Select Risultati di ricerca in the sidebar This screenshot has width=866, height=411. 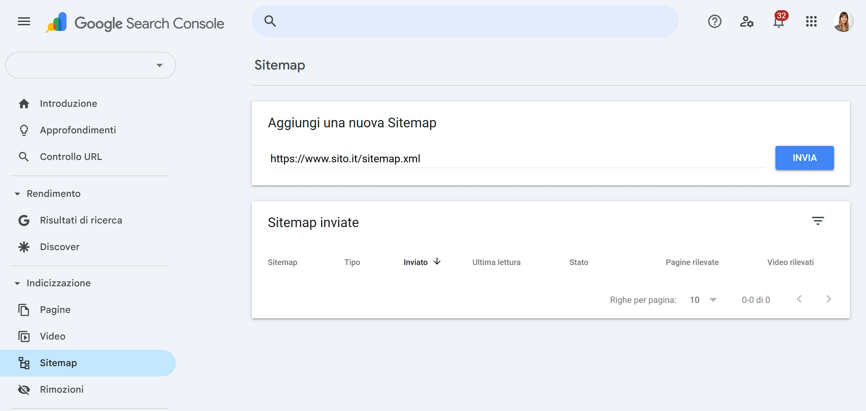click(81, 220)
